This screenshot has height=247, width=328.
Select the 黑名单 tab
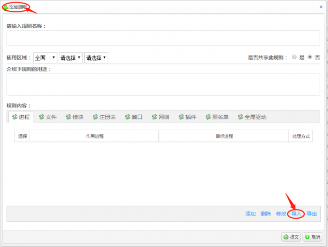[x=218, y=117]
